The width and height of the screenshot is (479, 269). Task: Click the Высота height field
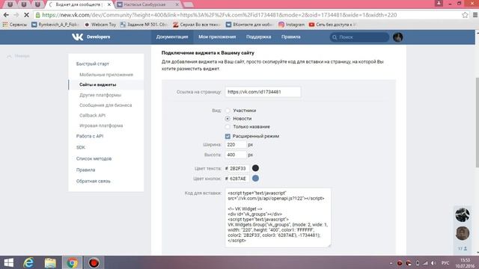(236, 155)
